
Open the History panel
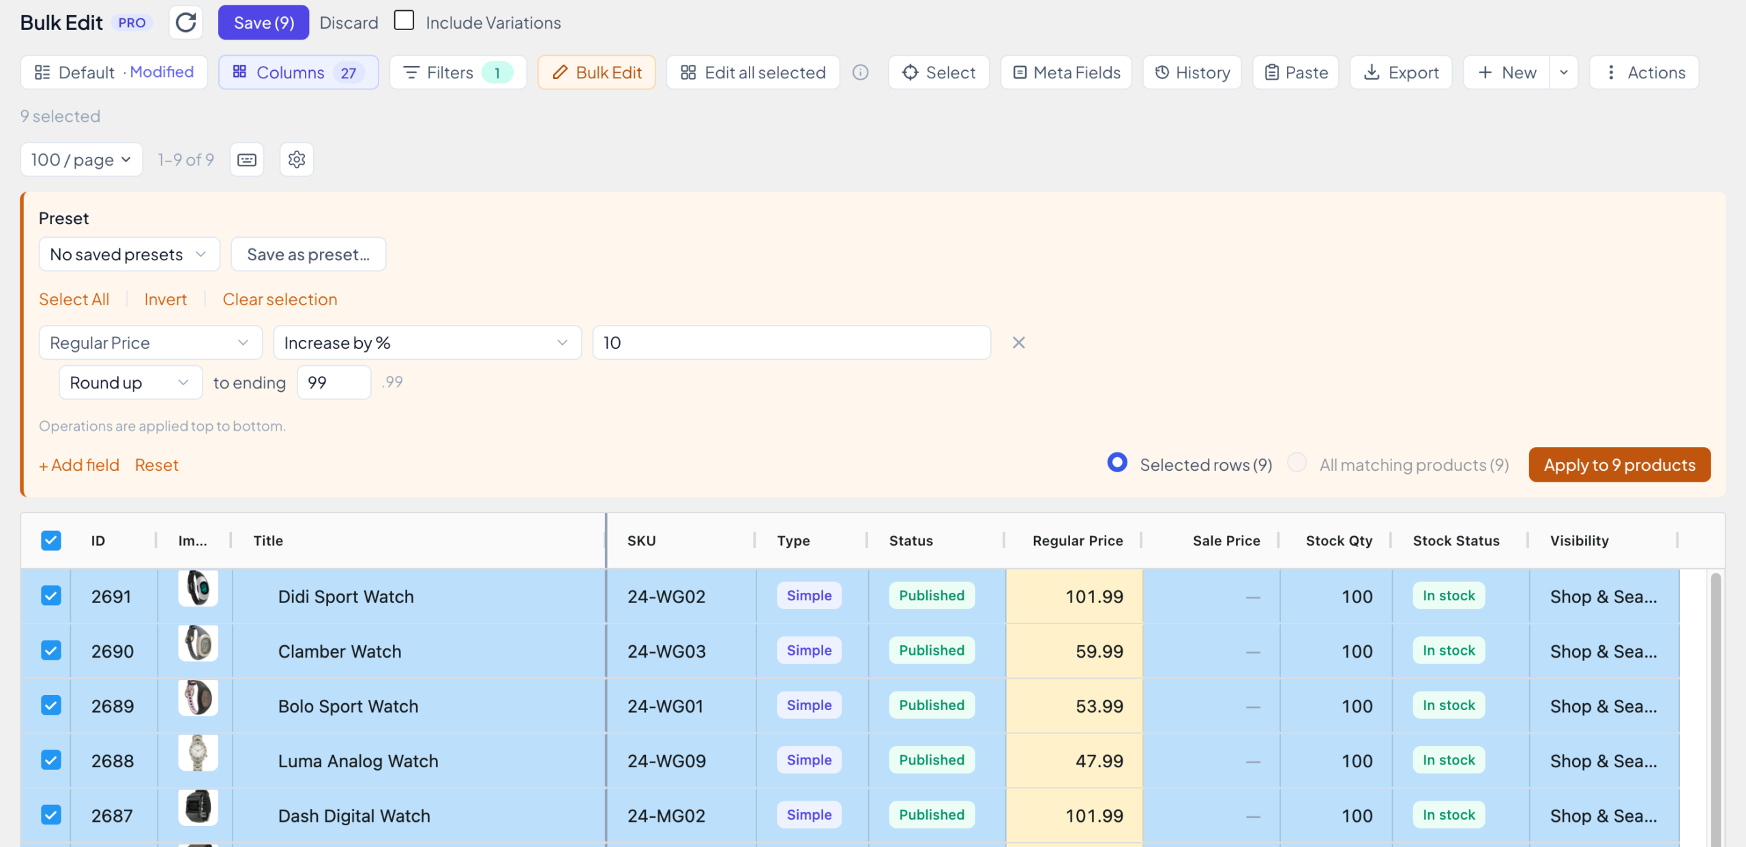coord(1192,72)
